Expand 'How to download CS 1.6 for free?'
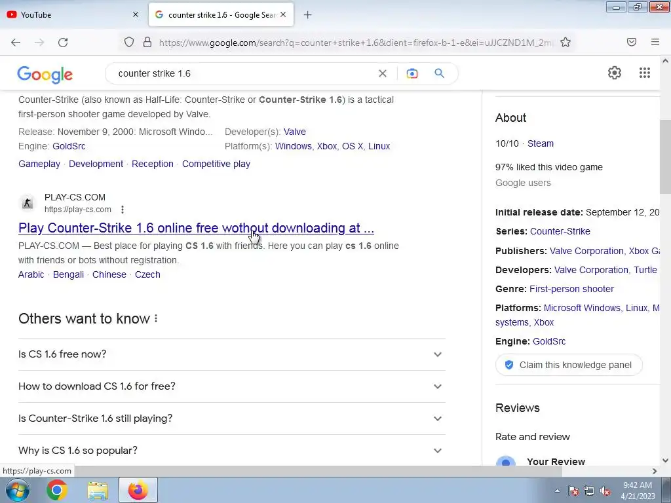 click(231, 386)
